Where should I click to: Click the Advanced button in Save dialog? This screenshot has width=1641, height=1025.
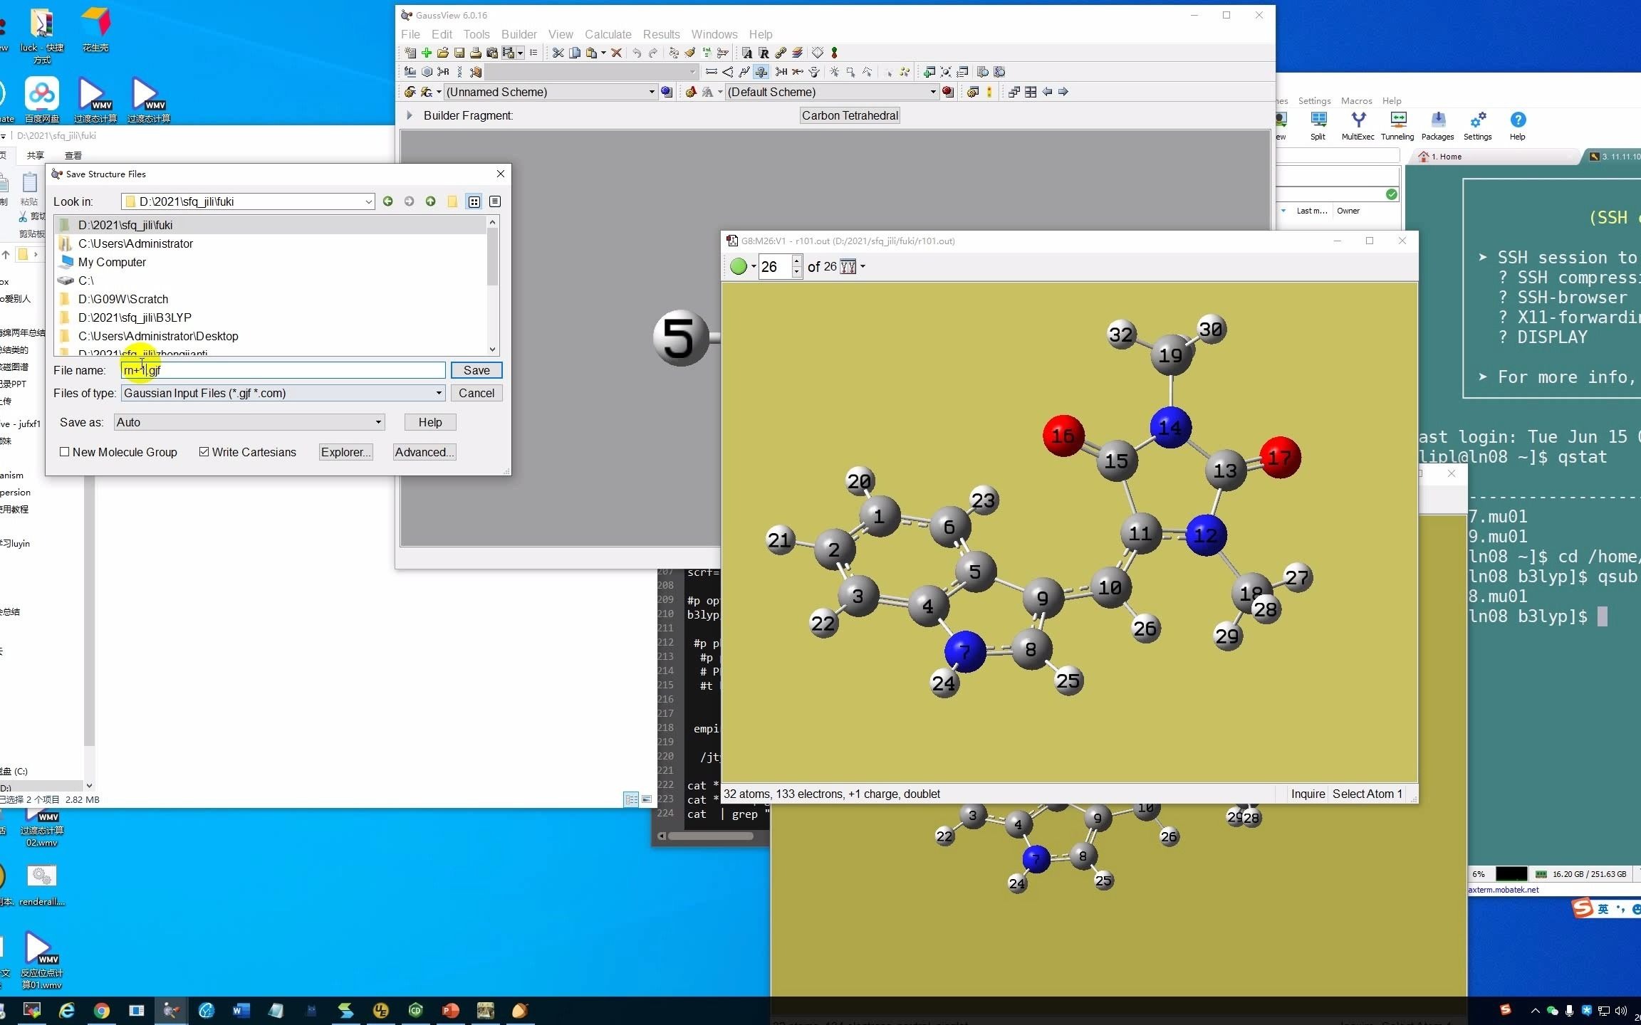coord(423,452)
